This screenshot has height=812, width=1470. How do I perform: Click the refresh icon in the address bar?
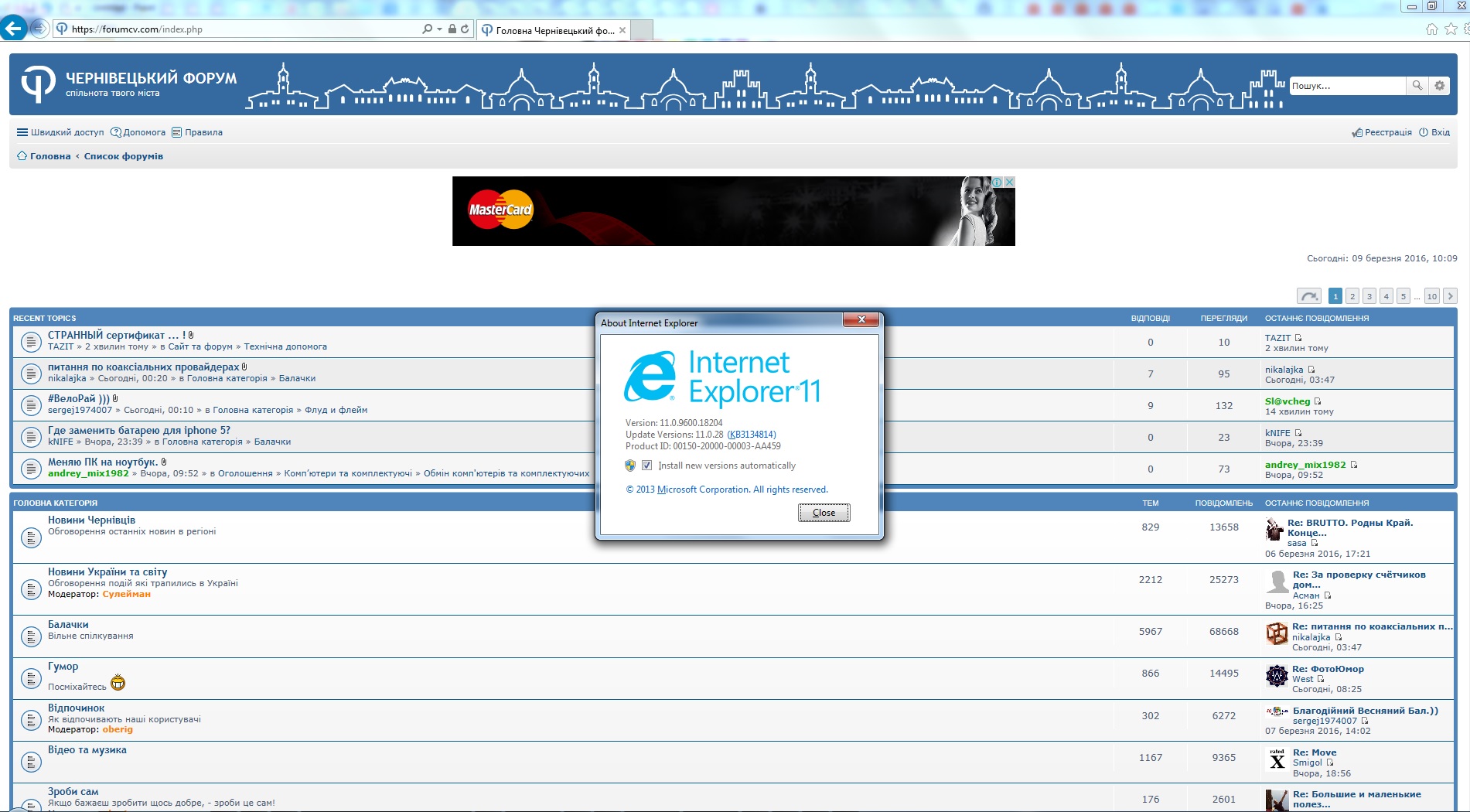[x=465, y=29]
